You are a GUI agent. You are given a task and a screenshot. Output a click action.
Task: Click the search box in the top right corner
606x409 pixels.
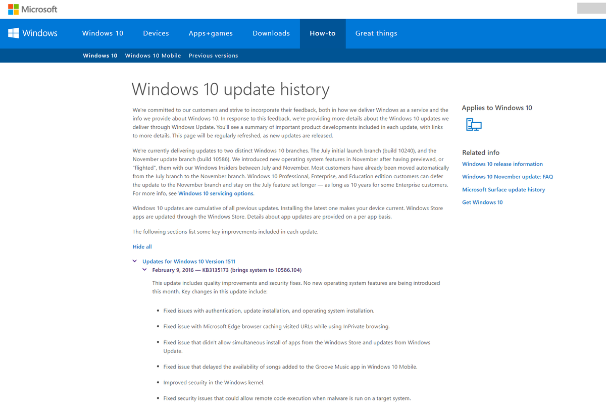(591, 8)
